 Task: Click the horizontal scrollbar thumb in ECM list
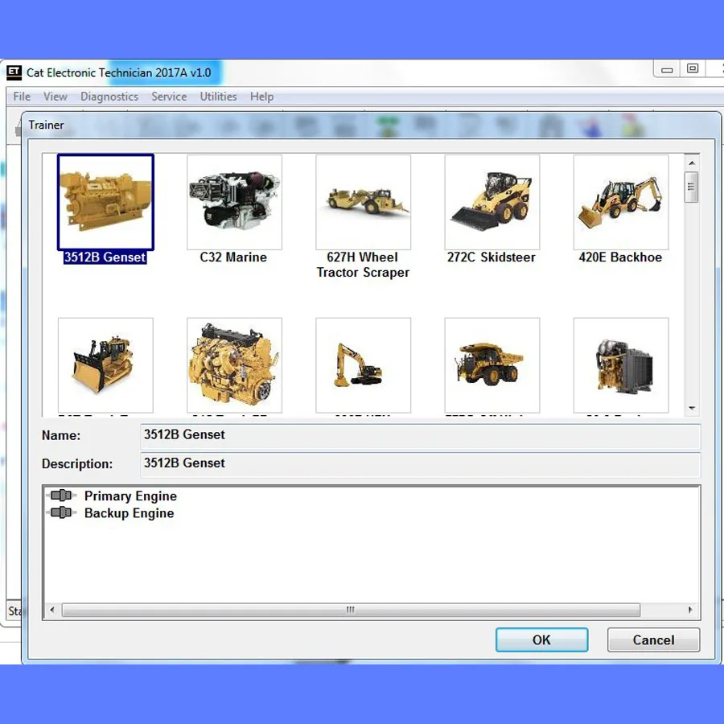tap(351, 610)
